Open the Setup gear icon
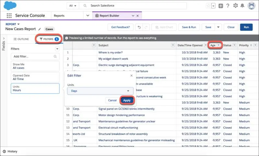259x156 pixels. pos(235,6)
